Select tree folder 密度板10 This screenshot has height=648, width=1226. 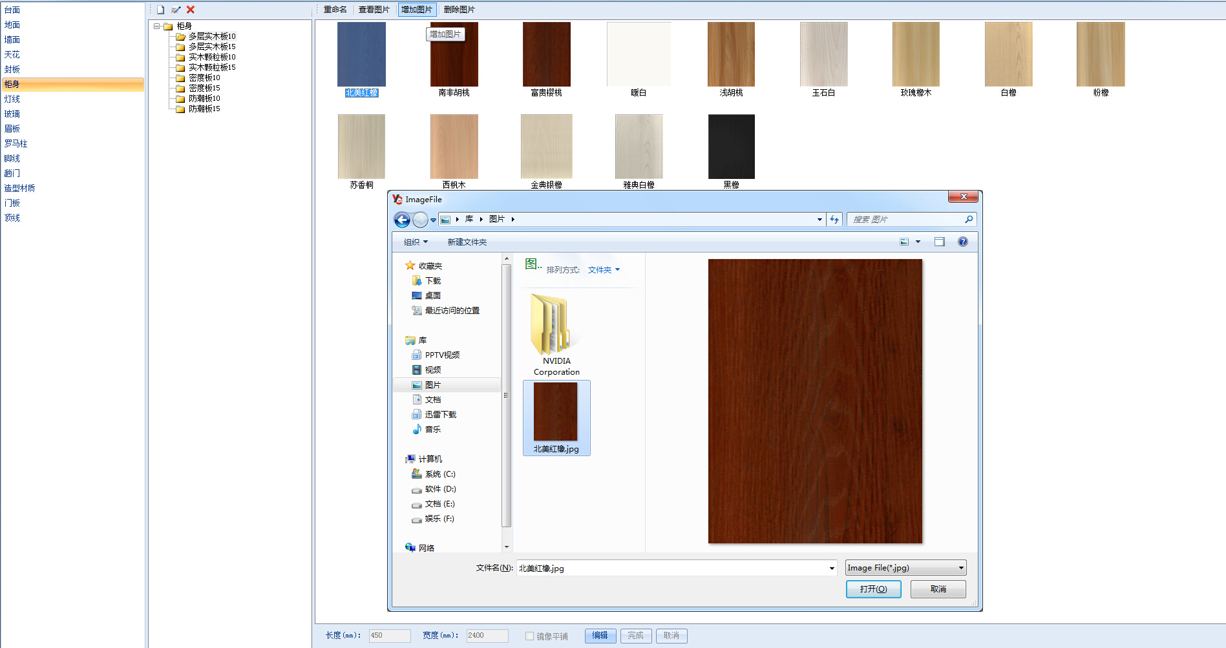pyautogui.click(x=204, y=78)
